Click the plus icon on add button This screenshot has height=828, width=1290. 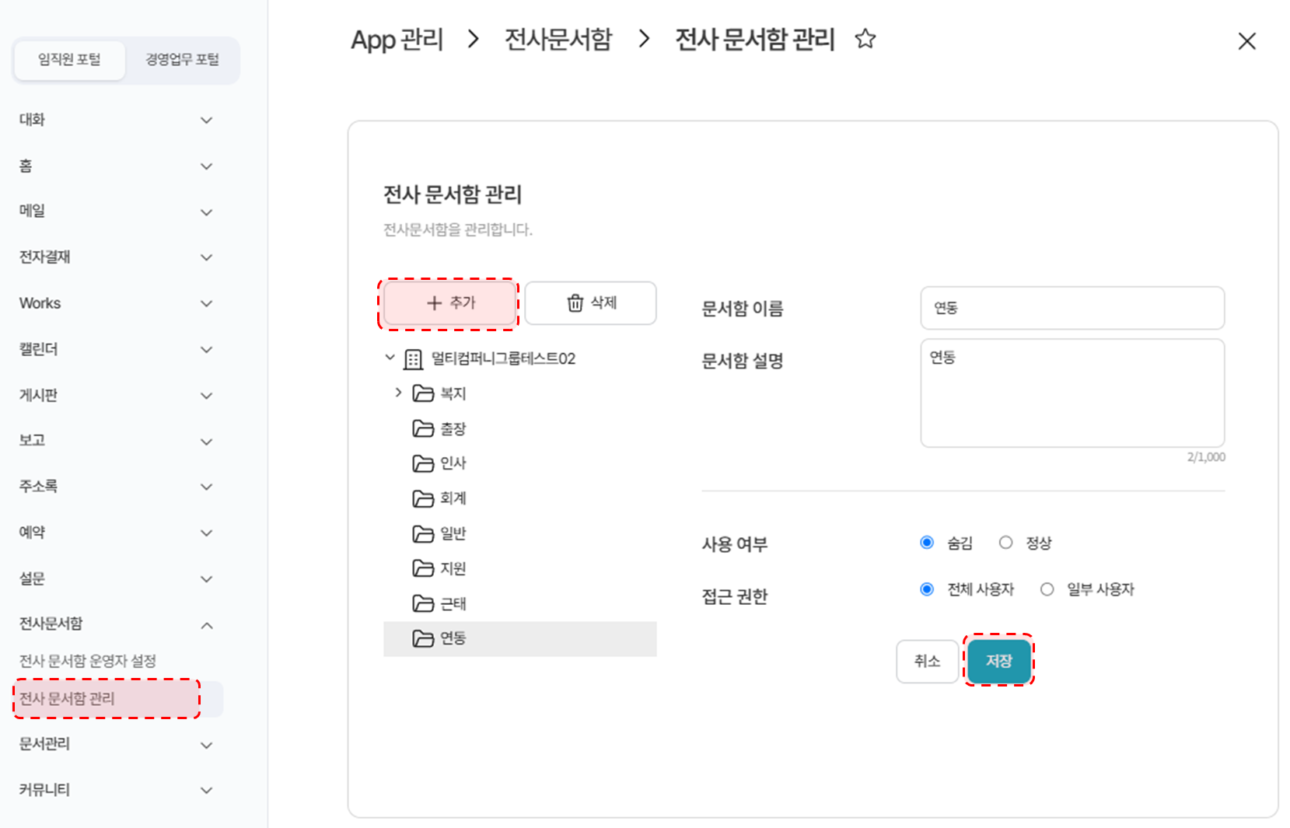[435, 303]
